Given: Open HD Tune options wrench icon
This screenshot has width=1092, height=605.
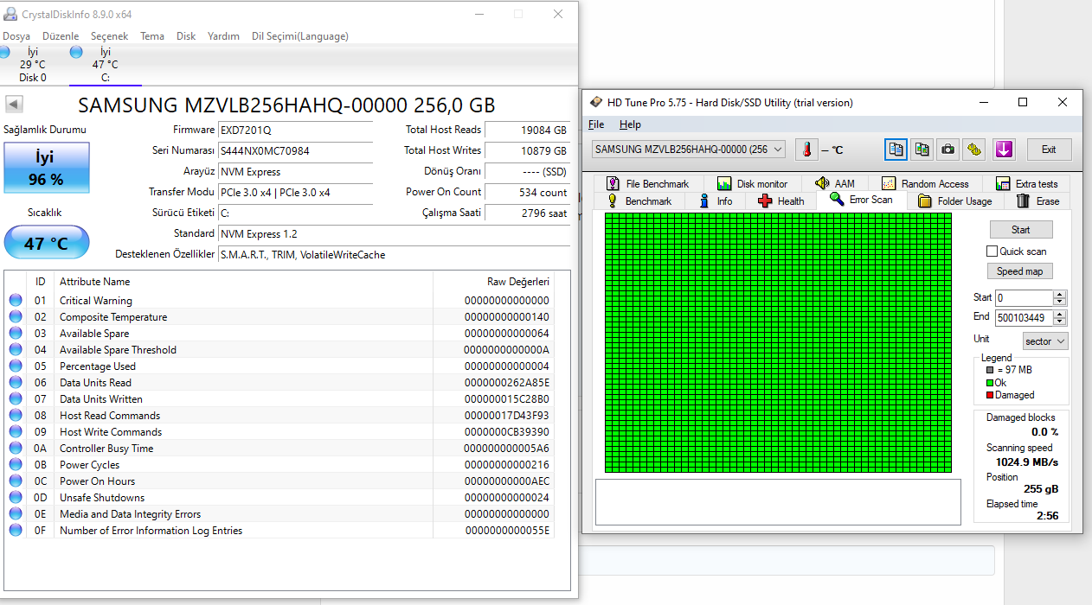Looking at the screenshot, I should click(975, 150).
